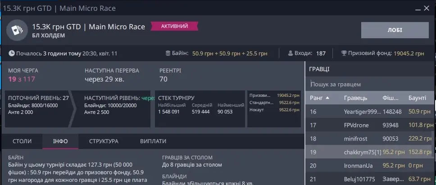This screenshot has width=436, height=185.
Task: Click the trophy icon by Призовий фонд
Action: 344,53
